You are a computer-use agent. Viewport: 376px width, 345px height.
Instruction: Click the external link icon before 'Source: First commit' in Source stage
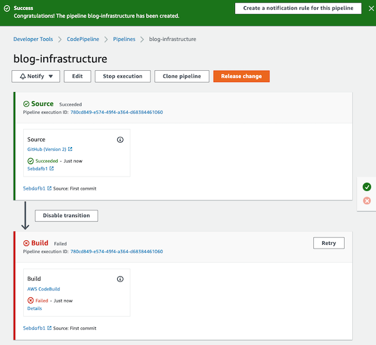pyautogui.click(x=50, y=188)
